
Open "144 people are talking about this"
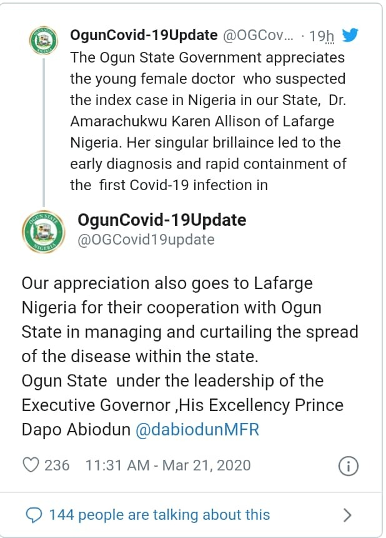(159, 515)
